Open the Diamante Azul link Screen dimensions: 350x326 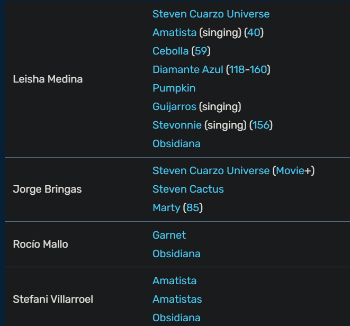[188, 70]
